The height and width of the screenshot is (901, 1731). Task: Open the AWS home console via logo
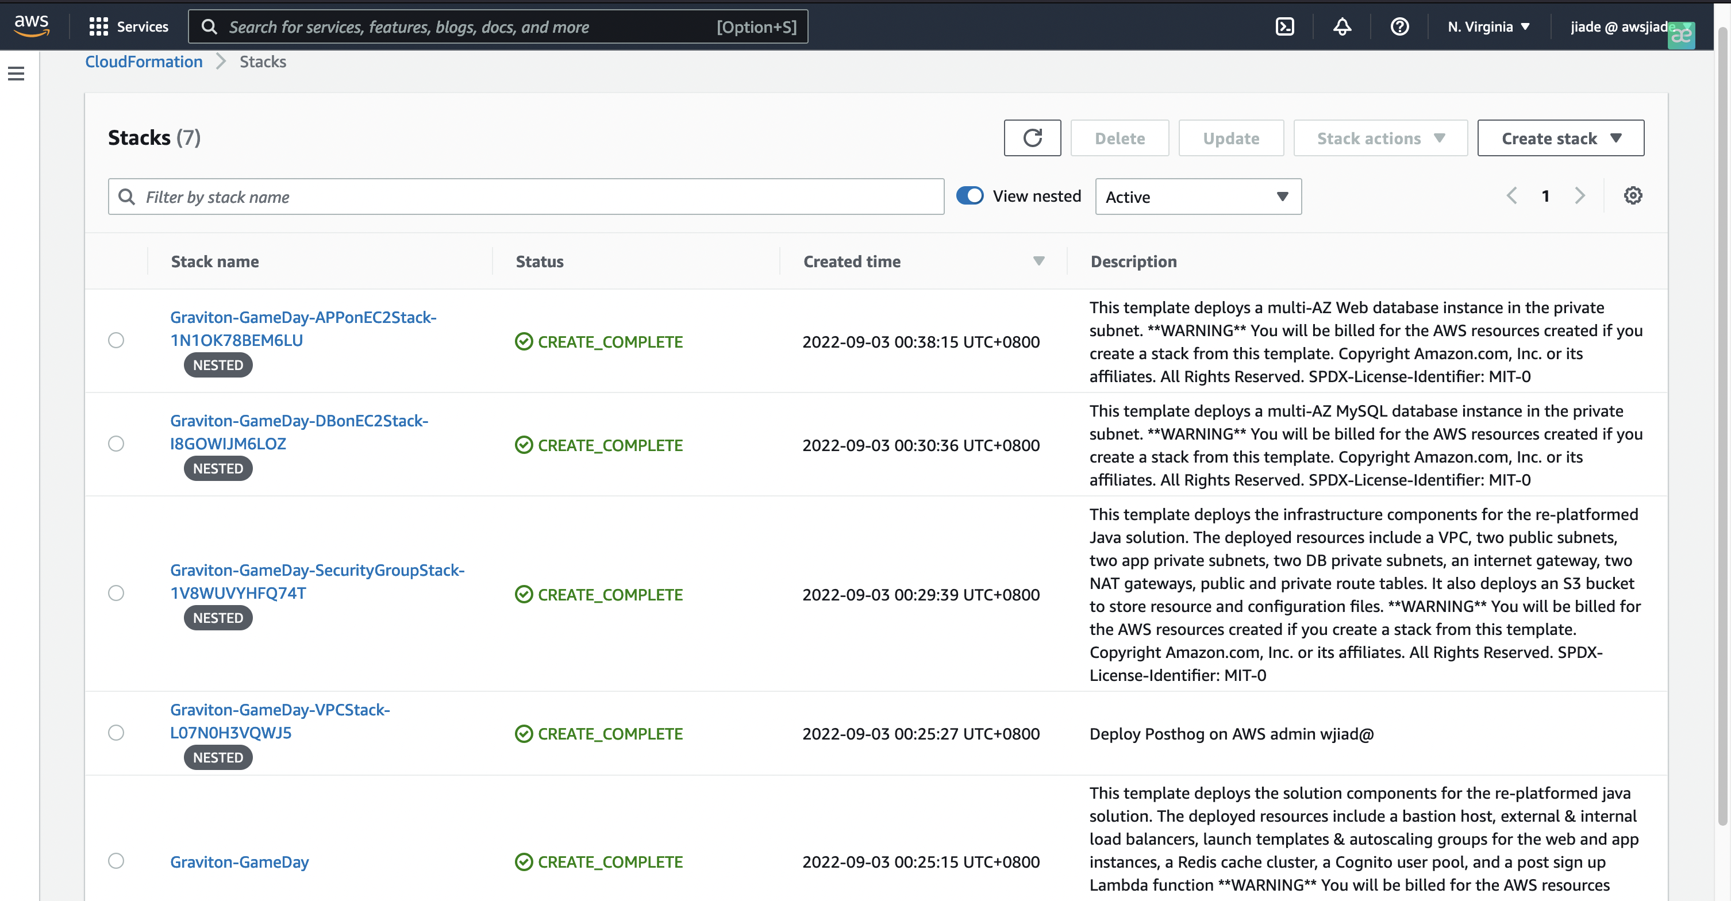(x=31, y=25)
